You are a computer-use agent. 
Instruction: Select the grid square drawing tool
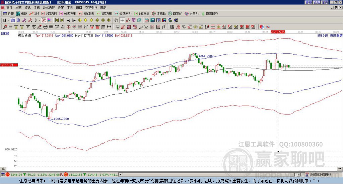click(152, 27)
